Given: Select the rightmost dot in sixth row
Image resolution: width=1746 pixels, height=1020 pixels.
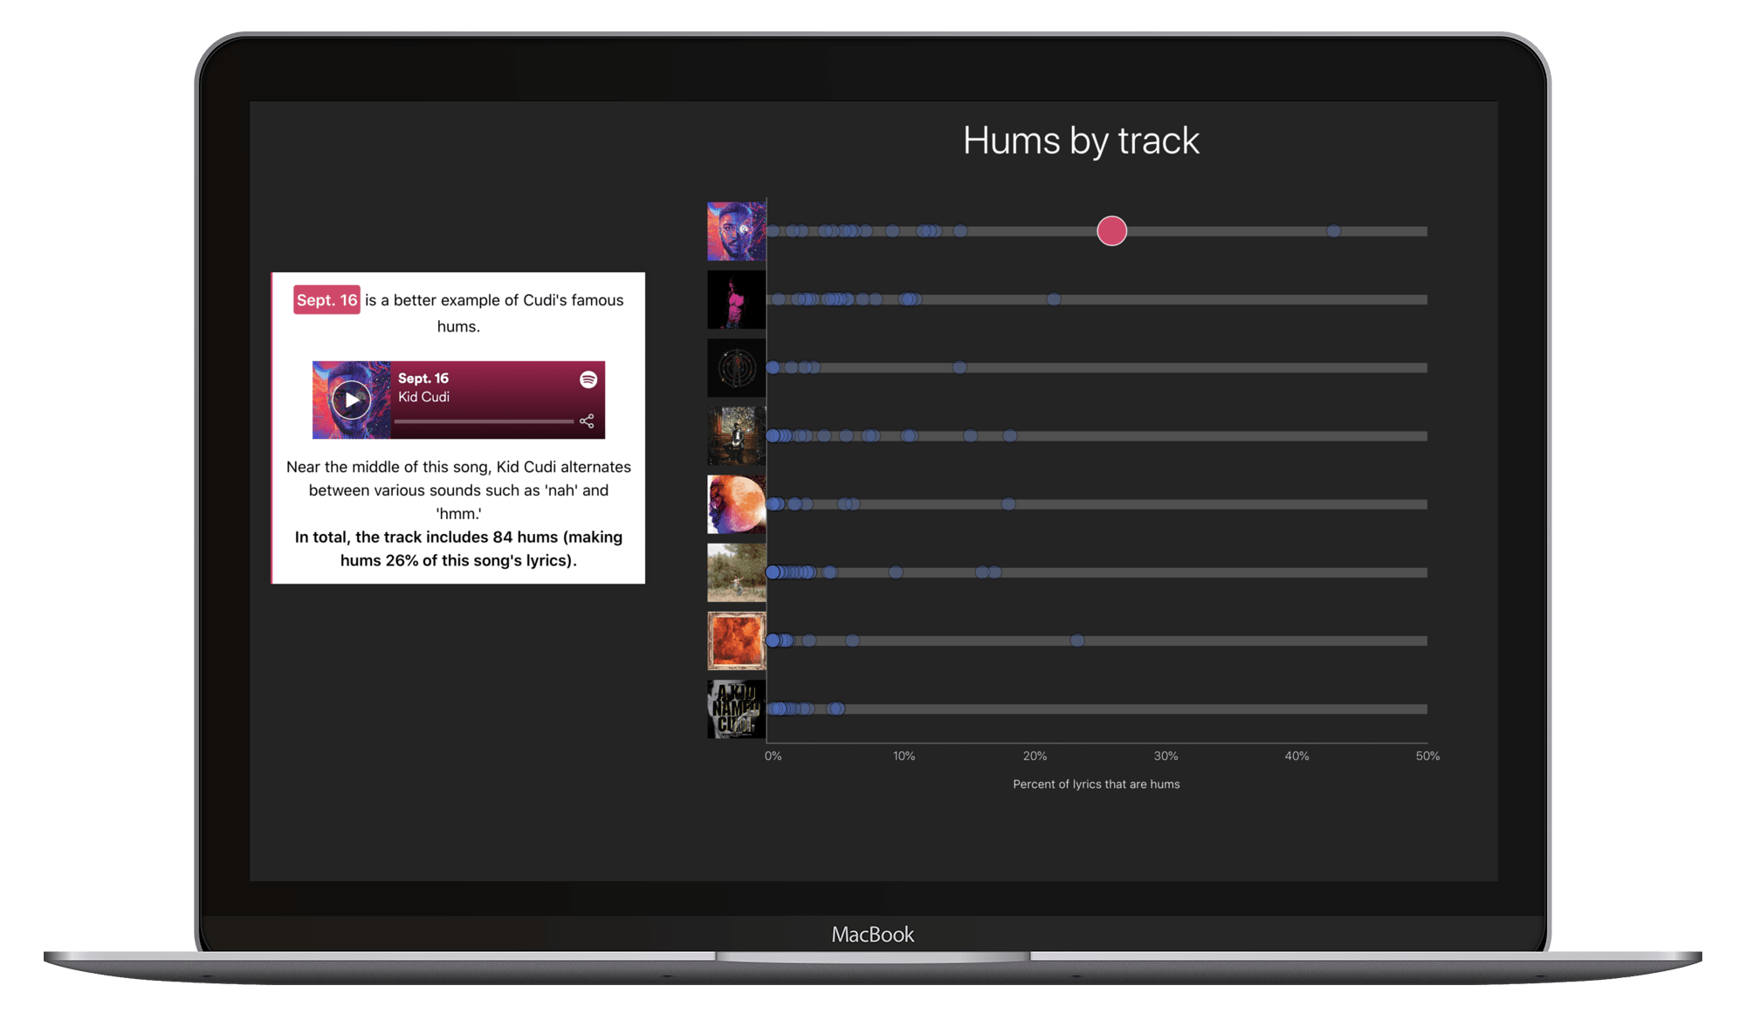Looking at the screenshot, I should coord(994,572).
